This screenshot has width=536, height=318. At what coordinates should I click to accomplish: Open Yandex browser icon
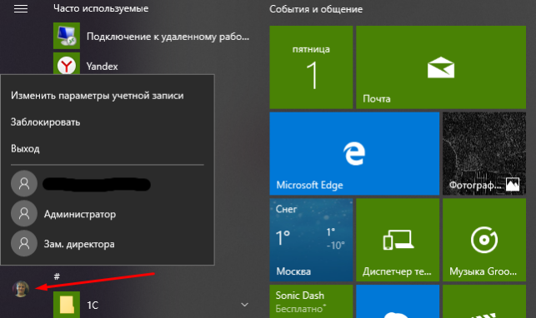[67, 64]
